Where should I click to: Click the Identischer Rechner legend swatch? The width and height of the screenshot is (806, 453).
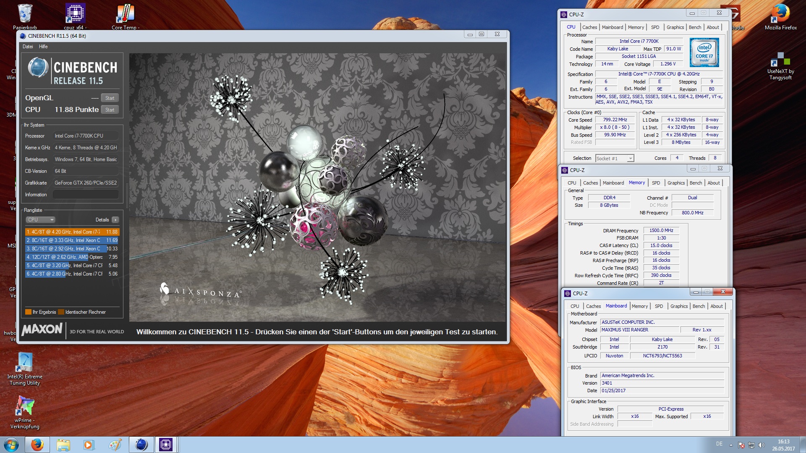(61, 312)
